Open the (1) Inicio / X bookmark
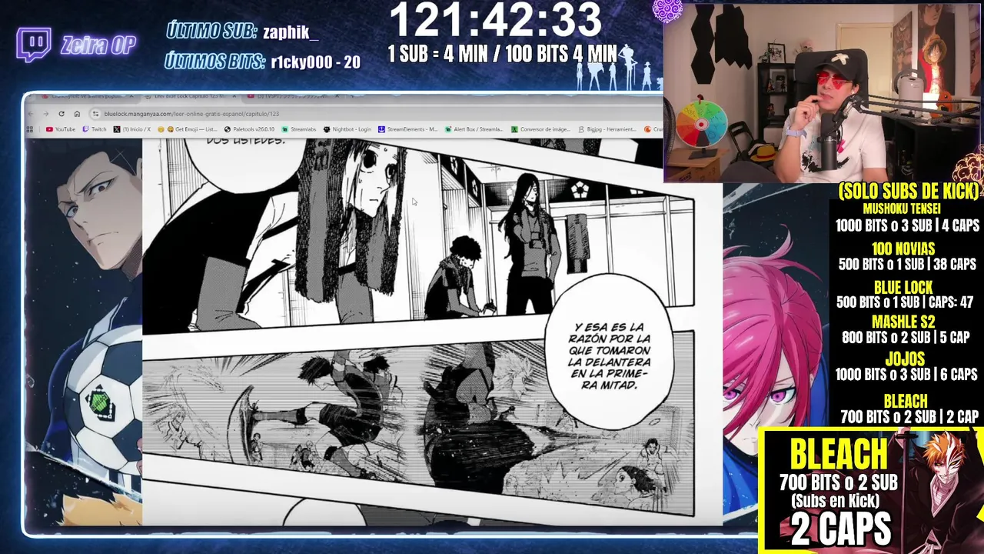This screenshot has height=554, width=984. [x=132, y=129]
